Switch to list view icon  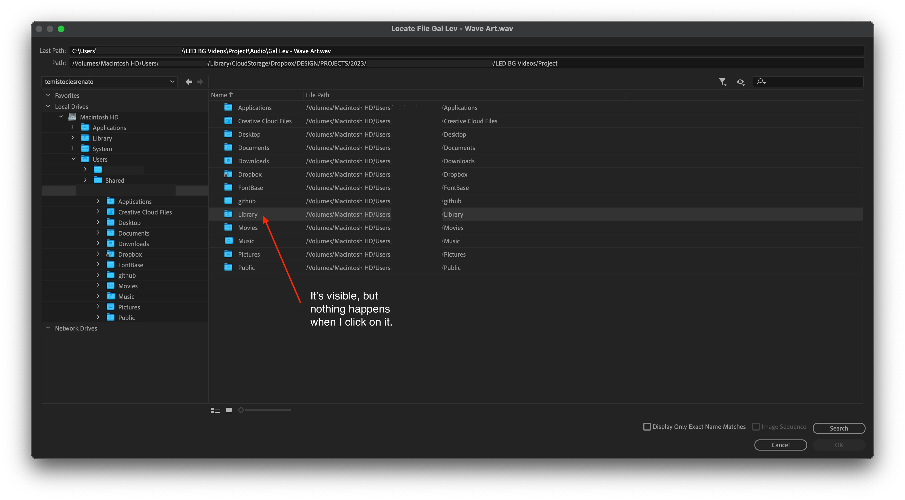point(215,410)
